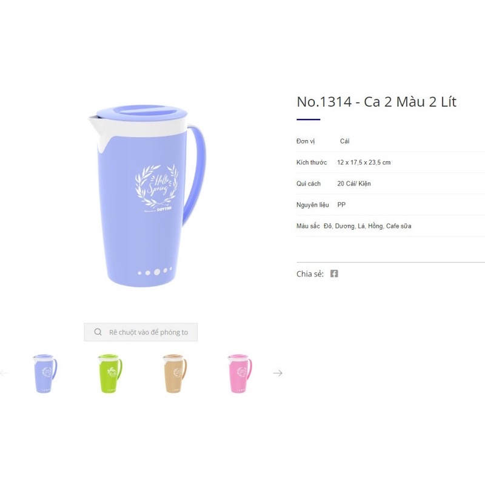Click the row of white dots on the jug
The image size is (485, 485).
(x=155, y=272)
